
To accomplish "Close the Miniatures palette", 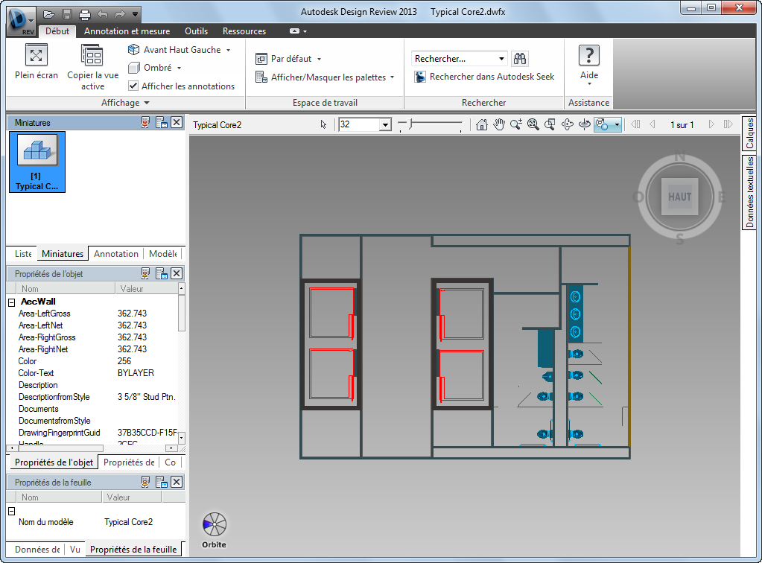I will pyautogui.click(x=177, y=122).
